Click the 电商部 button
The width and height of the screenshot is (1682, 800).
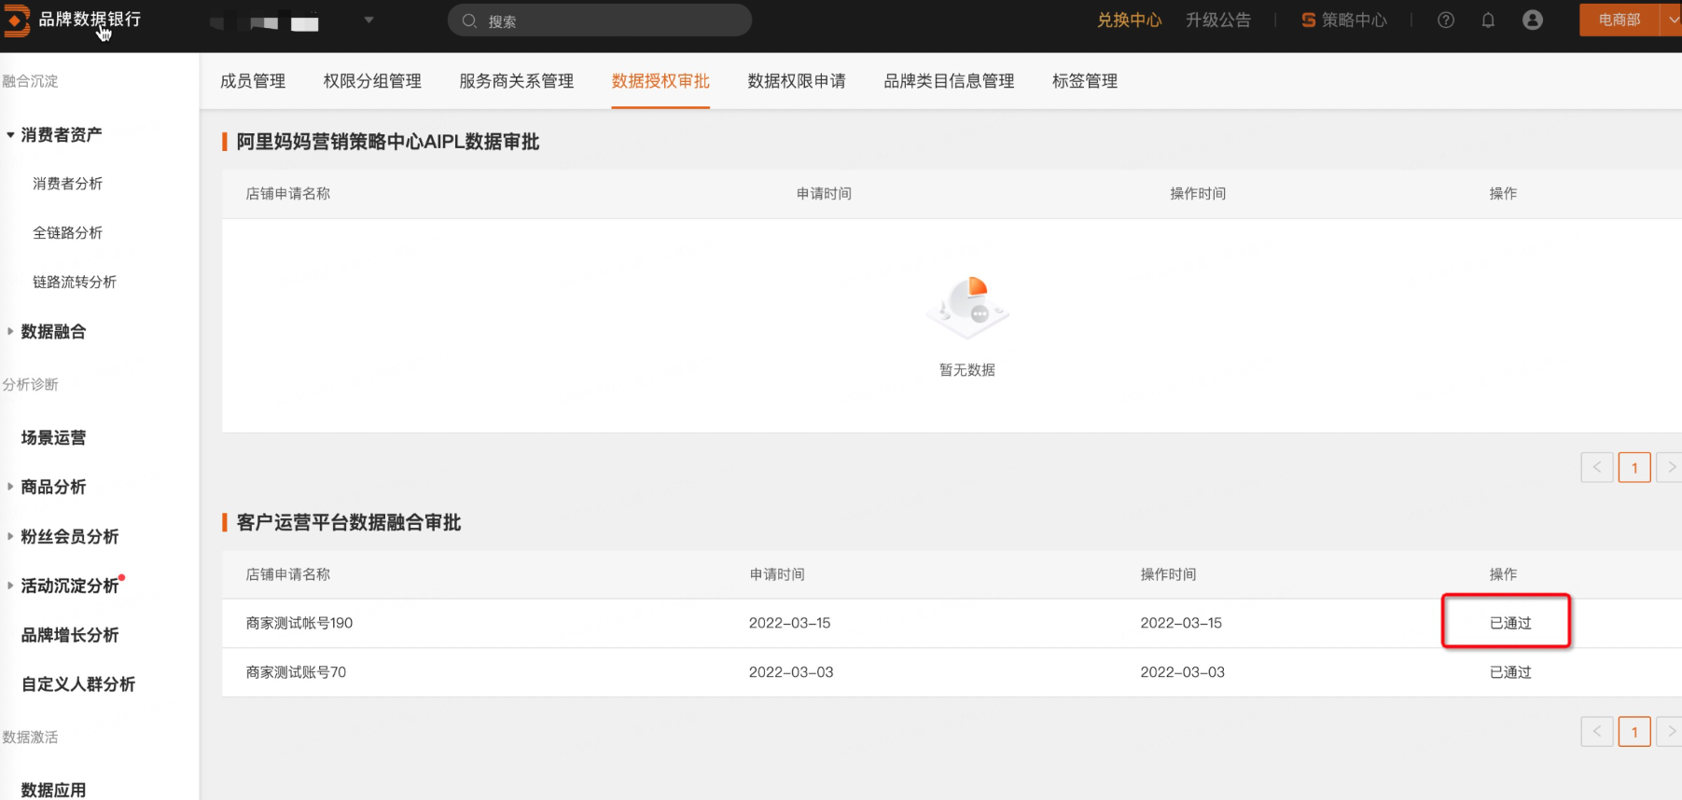click(x=1619, y=20)
